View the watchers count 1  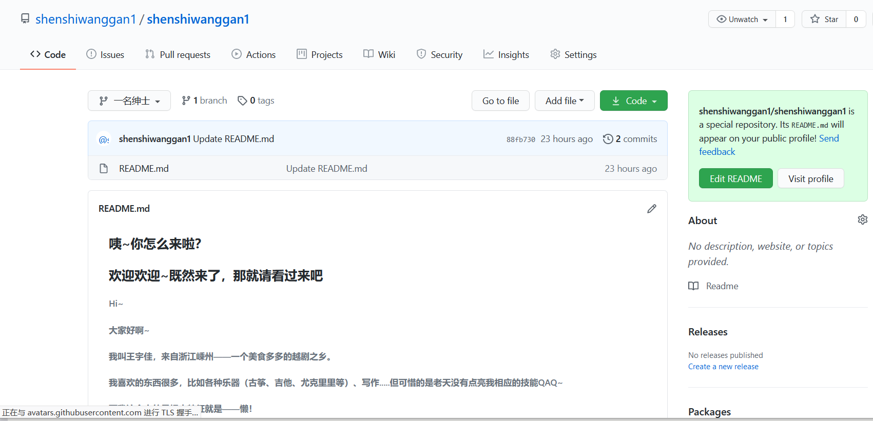click(x=785, y=19)
